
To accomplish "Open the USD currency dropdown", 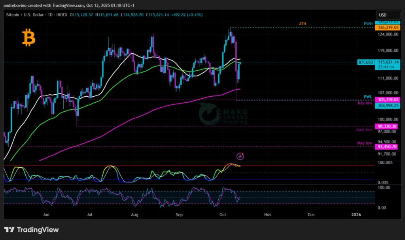I will pyautogui.click(x=383, y=15).
